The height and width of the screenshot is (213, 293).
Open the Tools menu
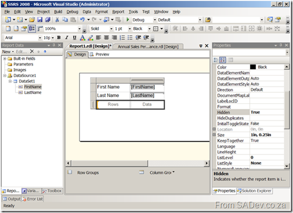point(133,12)
